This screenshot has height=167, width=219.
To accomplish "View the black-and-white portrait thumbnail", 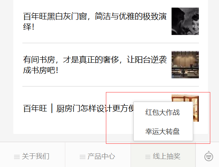I will tap(185, 21).
